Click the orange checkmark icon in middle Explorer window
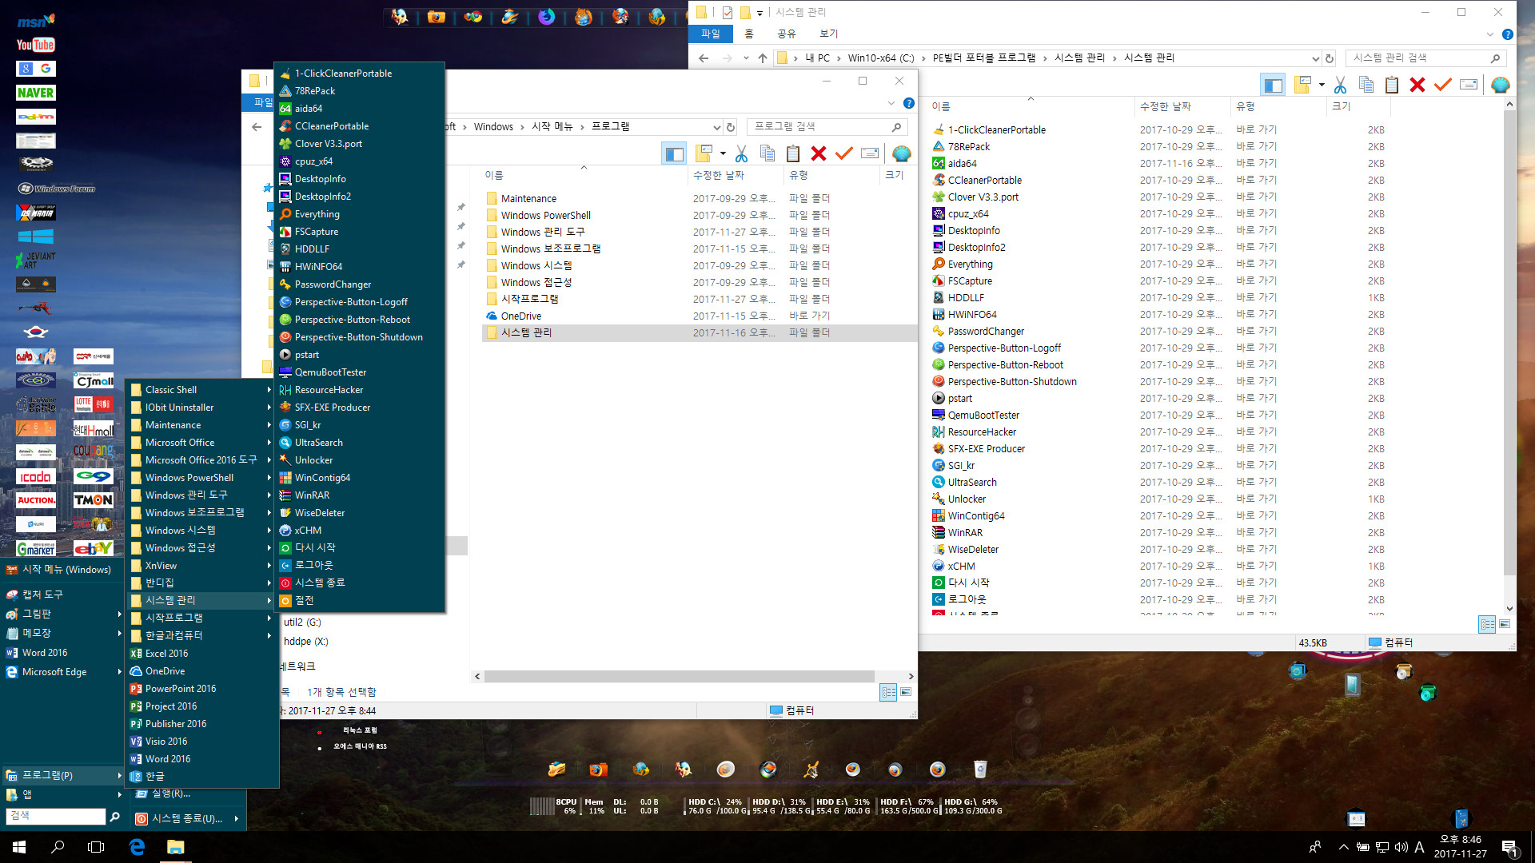 click(x=844, y=153)
